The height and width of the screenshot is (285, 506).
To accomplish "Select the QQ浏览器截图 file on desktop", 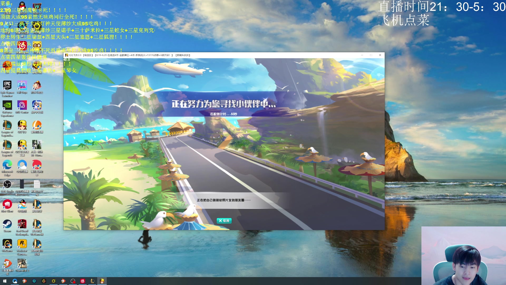I will pos(22,188).
